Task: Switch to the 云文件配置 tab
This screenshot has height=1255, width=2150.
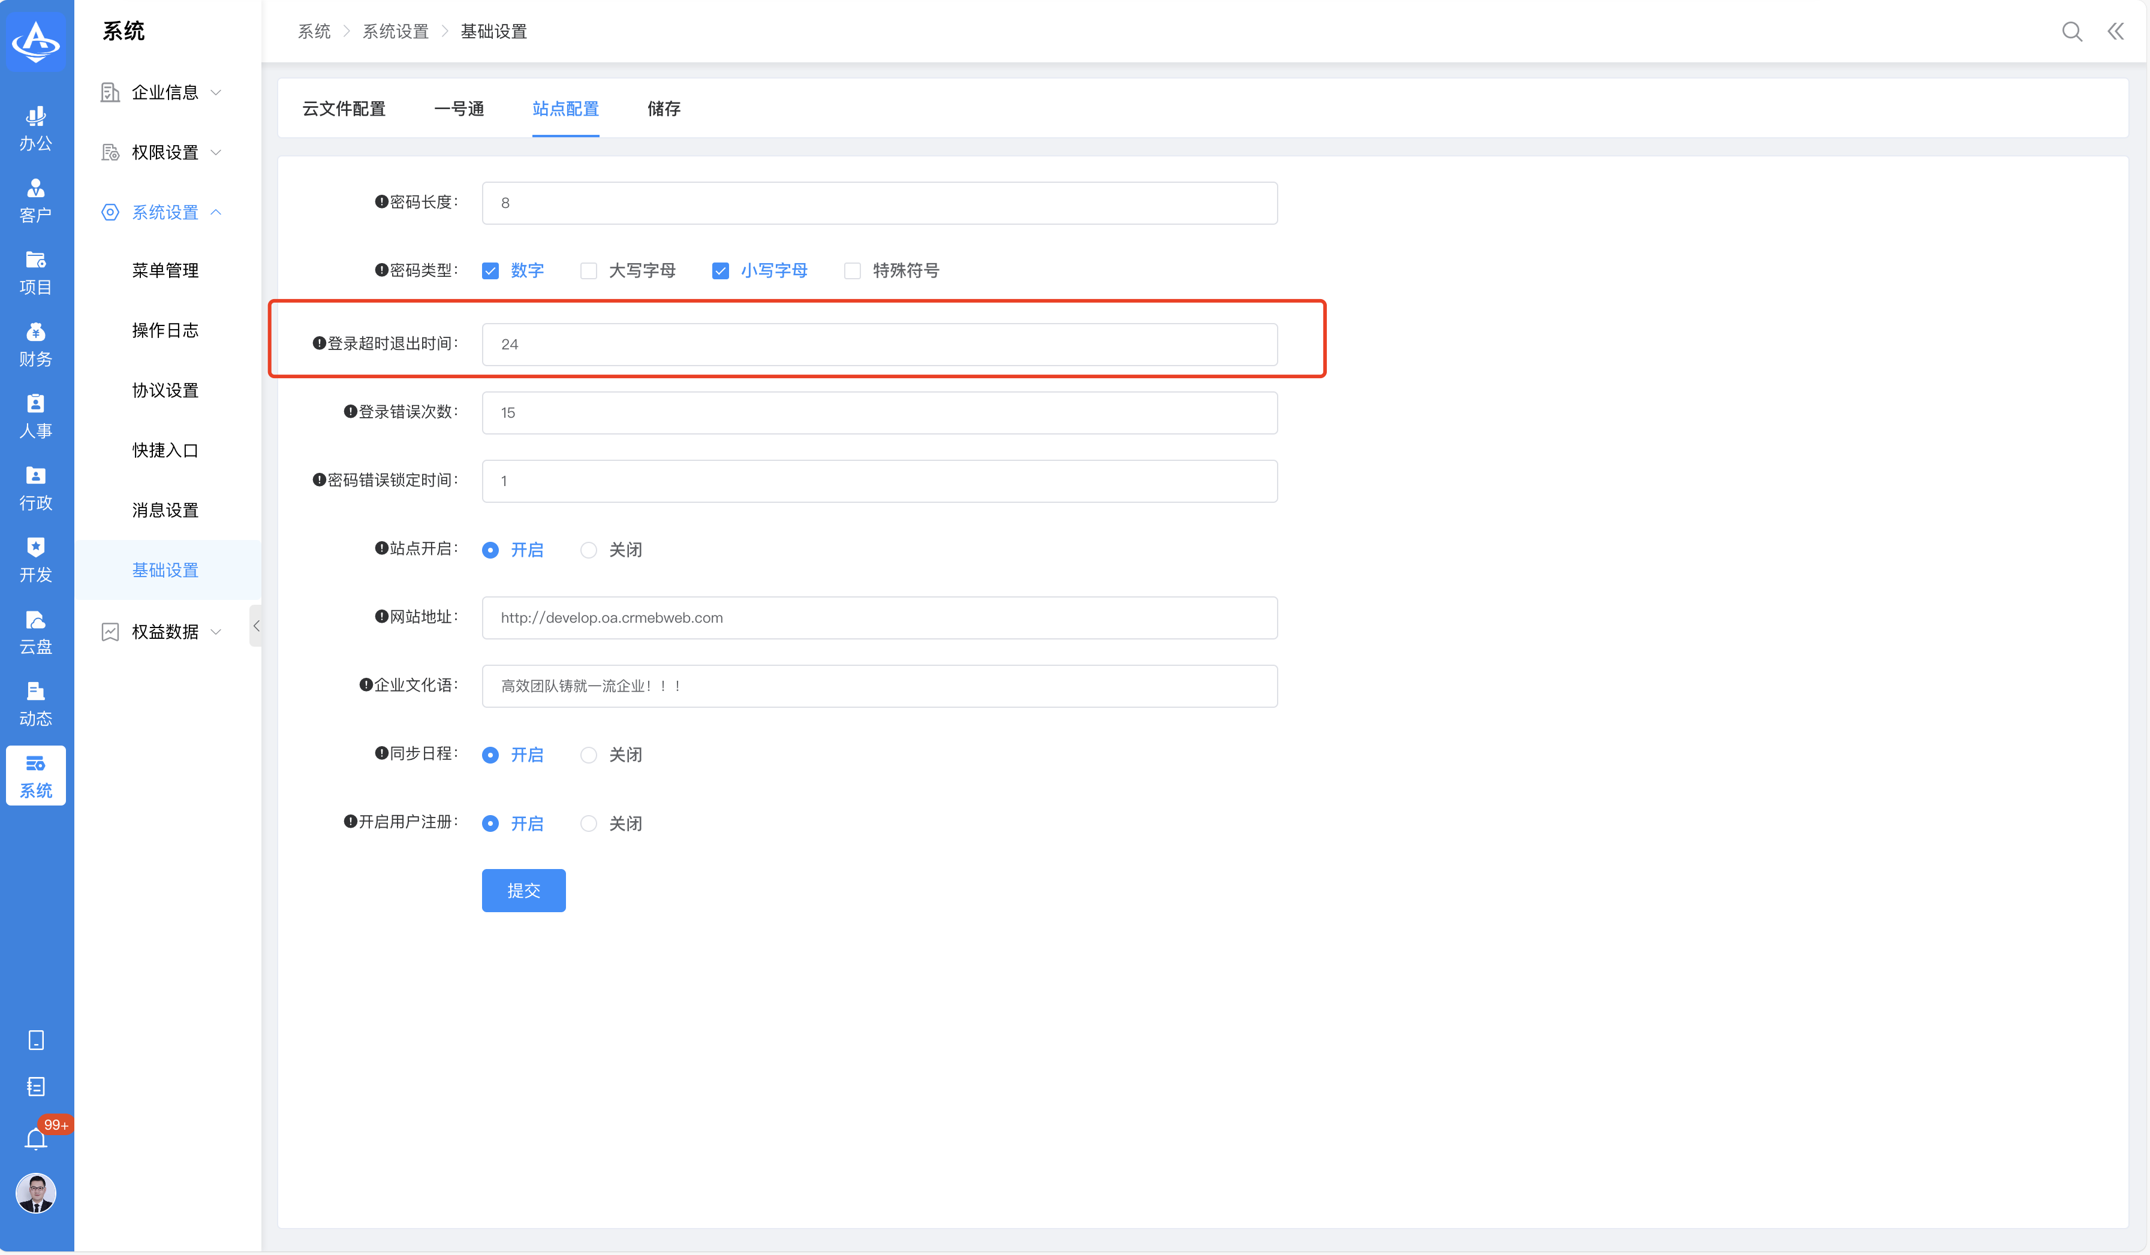Action: pyautogui.click(x=344, y=109)
